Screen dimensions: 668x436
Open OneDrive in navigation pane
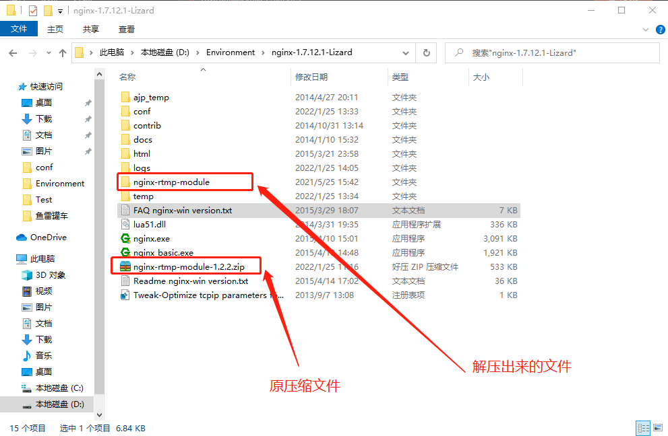(x=48, y=238)
